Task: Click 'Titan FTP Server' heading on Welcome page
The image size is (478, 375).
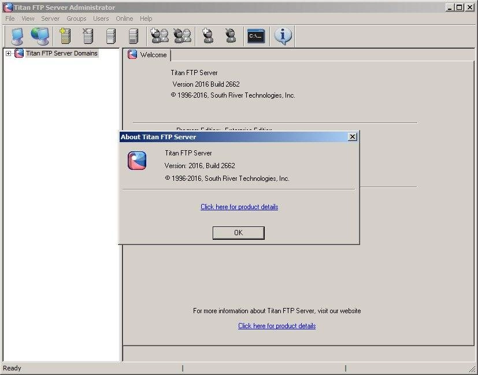Action: pyautogui.click(x=194, y=73)
